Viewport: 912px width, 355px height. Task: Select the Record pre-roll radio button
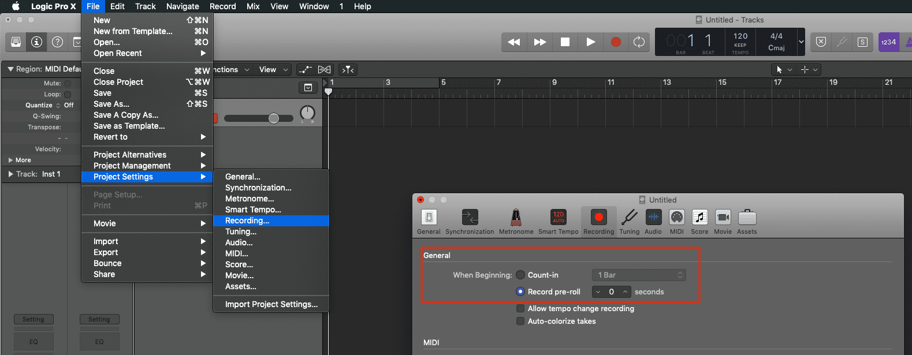pos(520,292)
